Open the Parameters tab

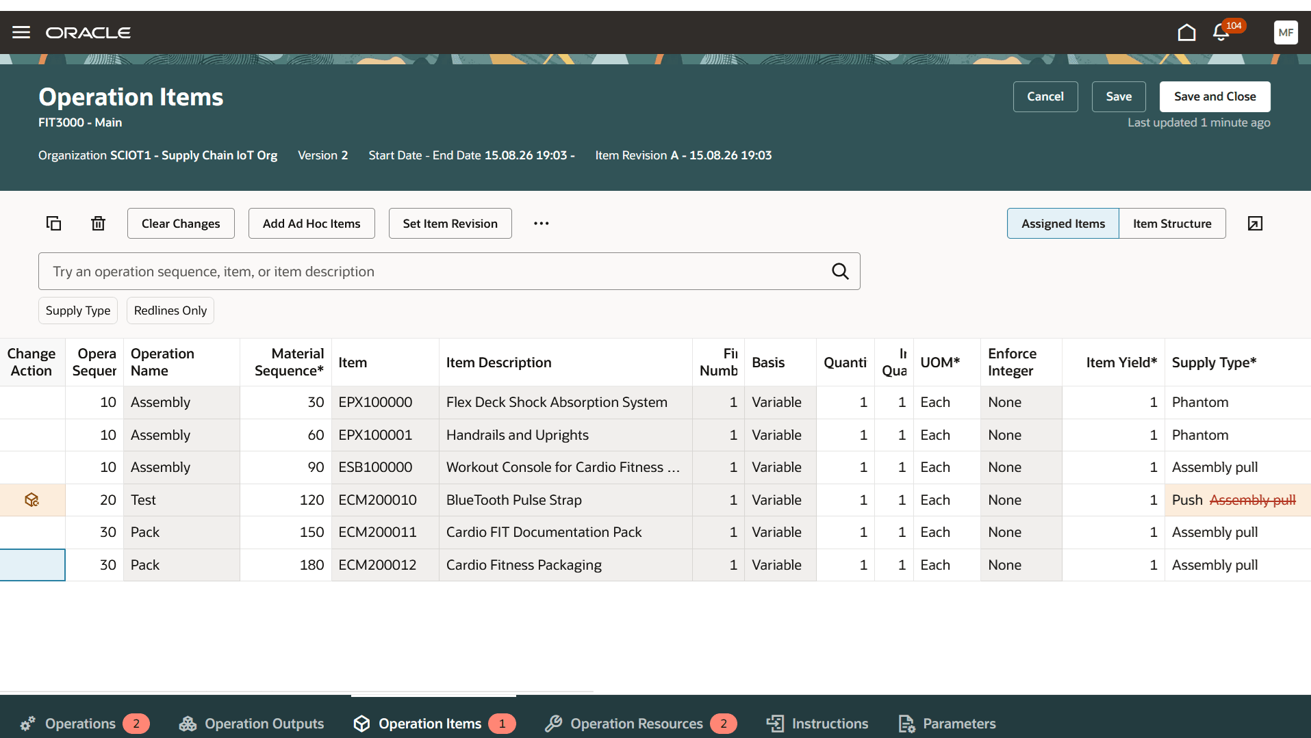947,724
